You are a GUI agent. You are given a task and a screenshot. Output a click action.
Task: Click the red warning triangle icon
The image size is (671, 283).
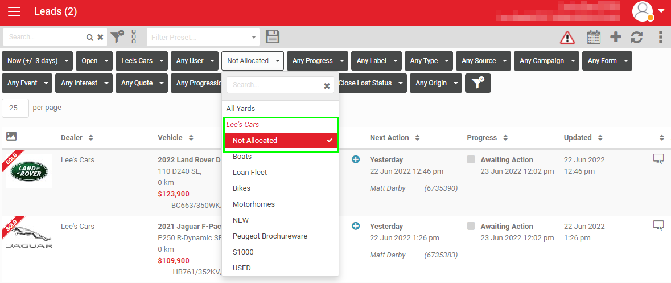(567, 37)
